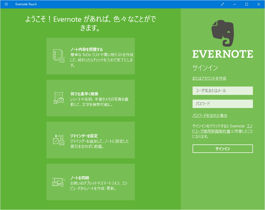Screen dimensions: 265x210
Task: Select the ノート内容を把握する feature tile
Action: (91, 56)
